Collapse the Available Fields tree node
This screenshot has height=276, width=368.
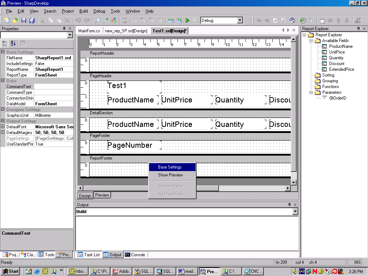coord(311,41)
